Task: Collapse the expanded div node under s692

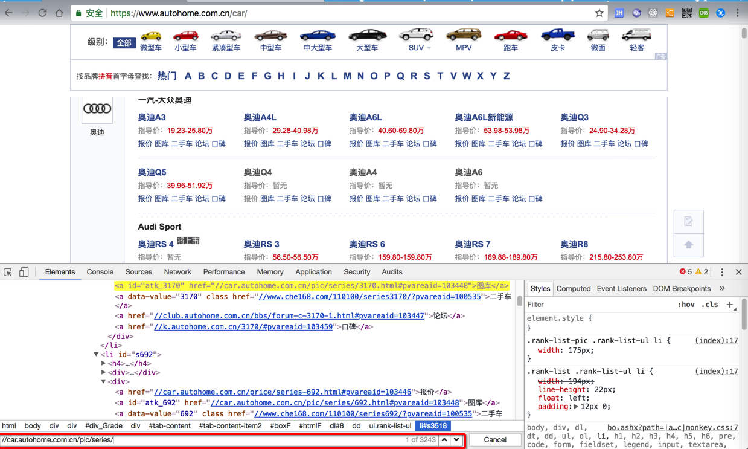Action: (104, 382)
